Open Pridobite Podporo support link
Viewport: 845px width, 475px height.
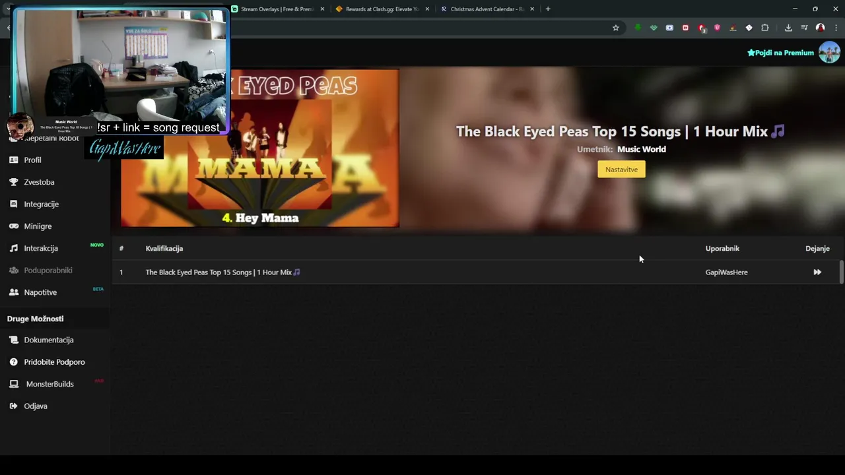pyautogui.click(x=54, y=362)
